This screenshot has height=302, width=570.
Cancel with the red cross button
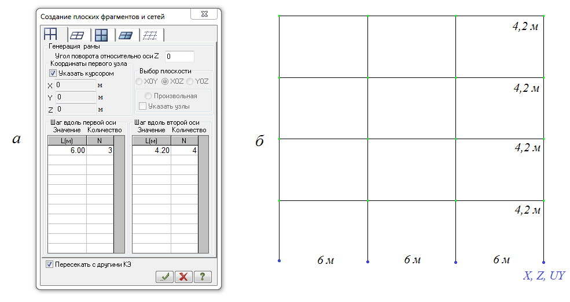[183, 277]
